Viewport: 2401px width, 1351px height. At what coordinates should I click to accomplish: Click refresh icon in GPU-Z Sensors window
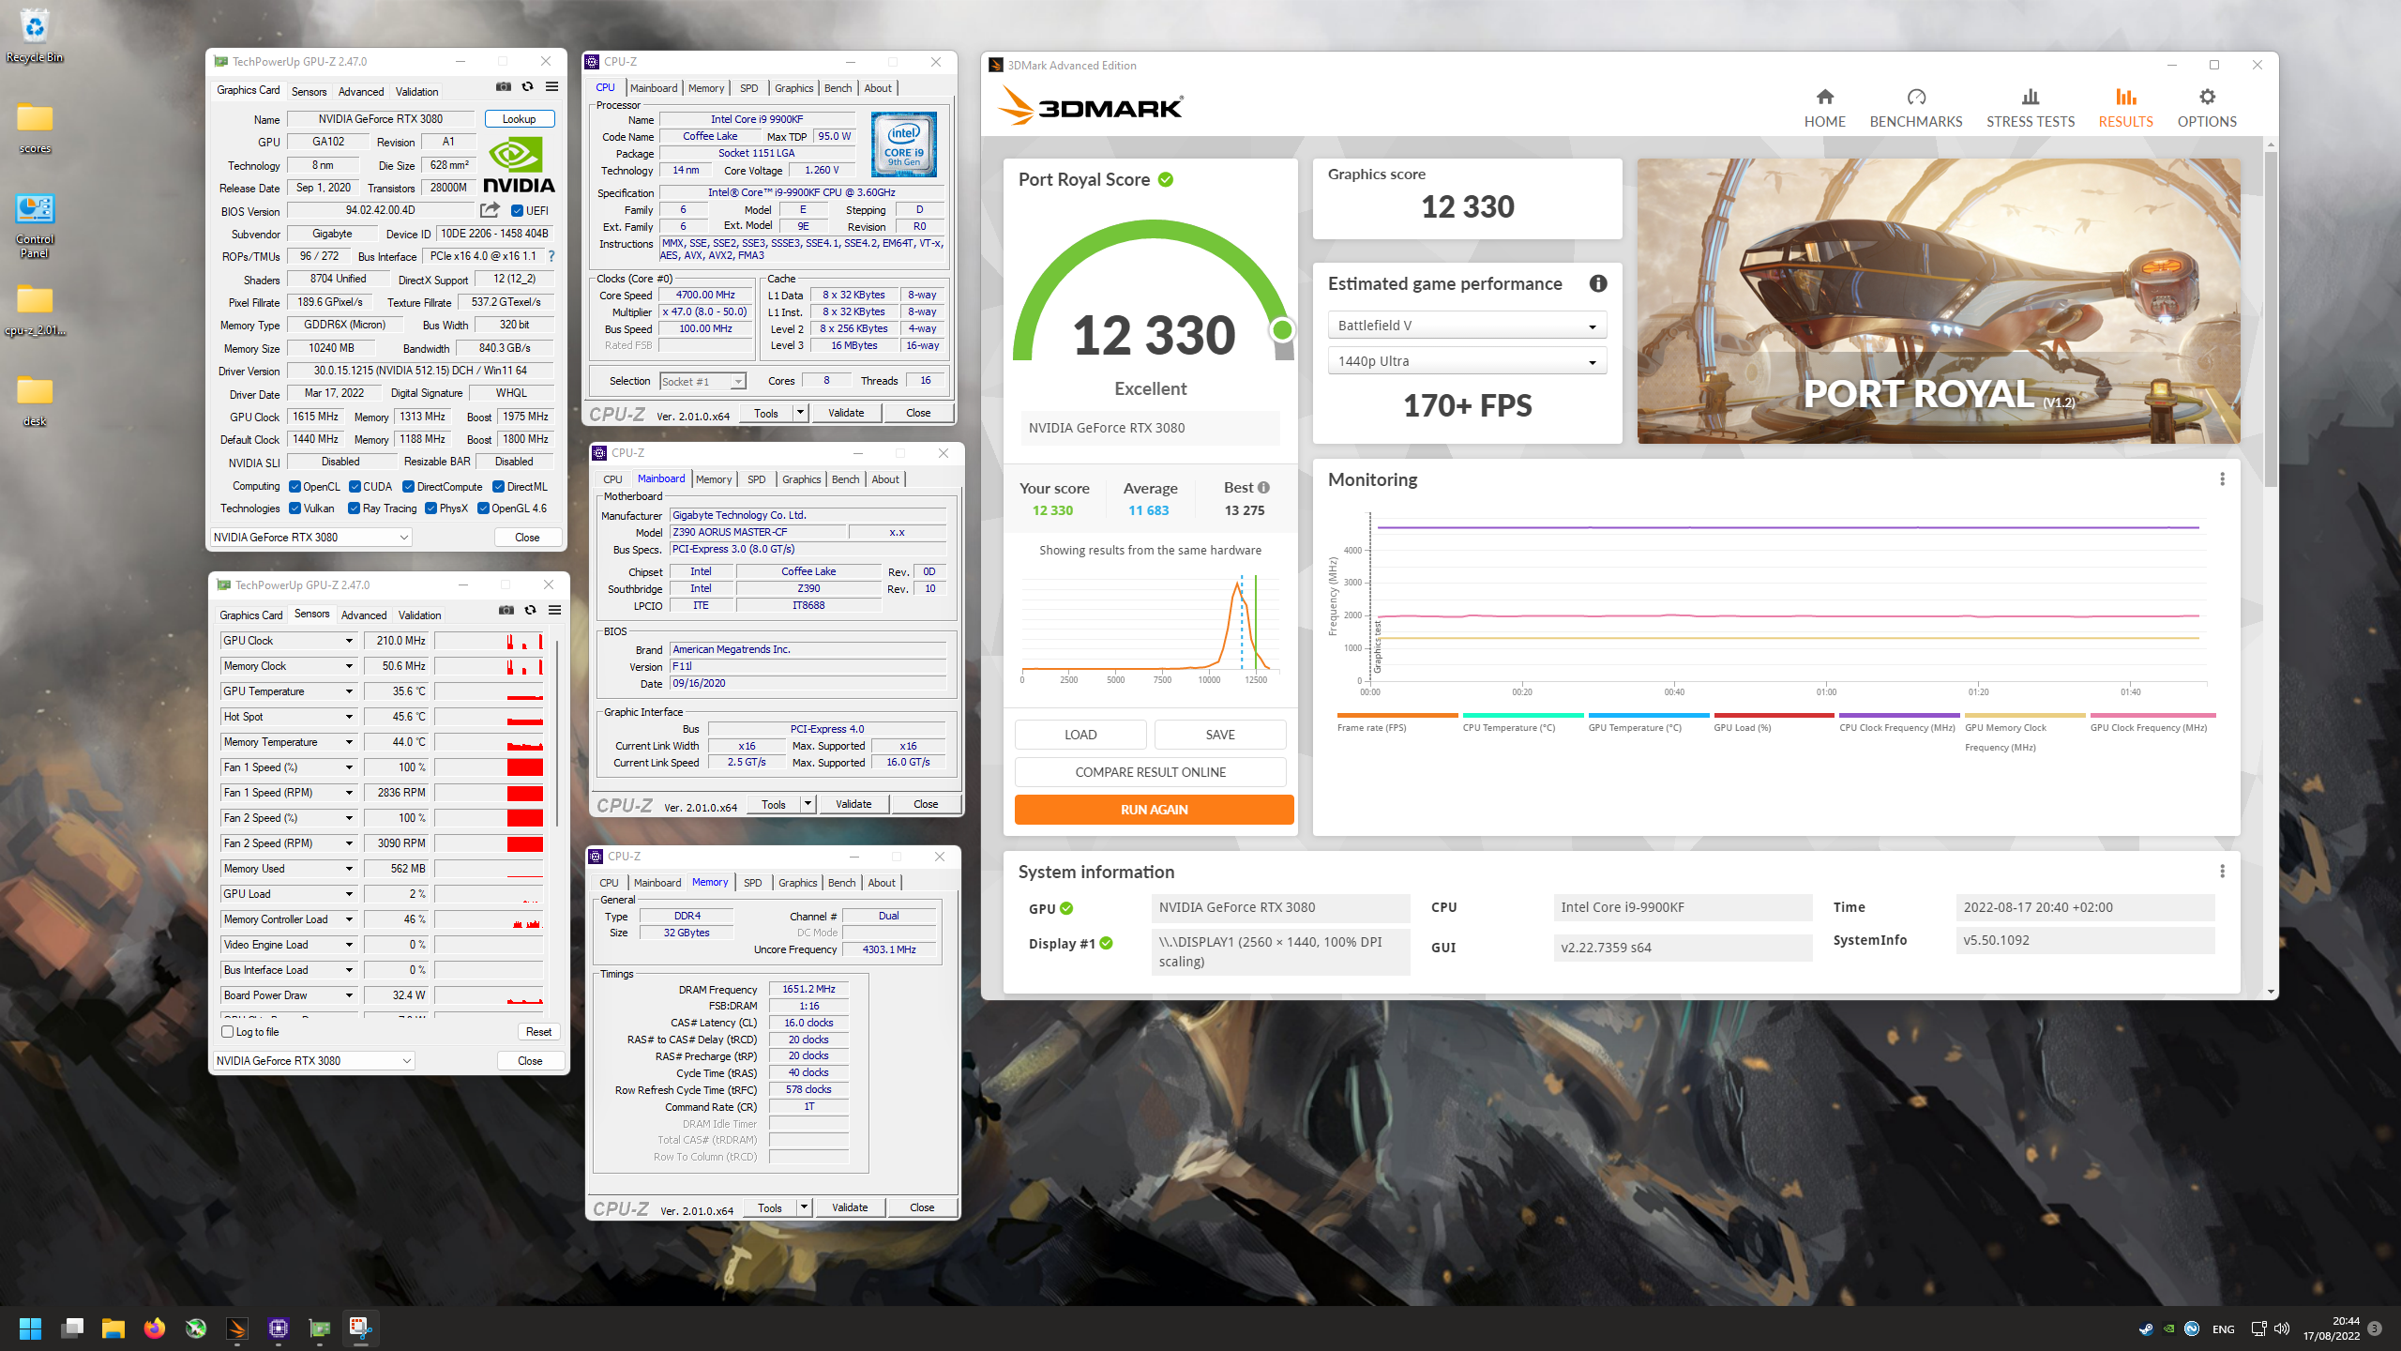(531, 611)
